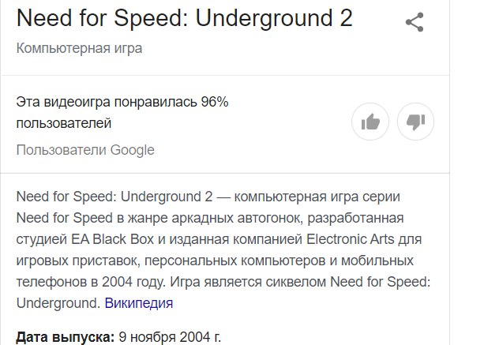Click the word Underground before the Википедия link
The image size is (484, 345).
click(57, 303)
